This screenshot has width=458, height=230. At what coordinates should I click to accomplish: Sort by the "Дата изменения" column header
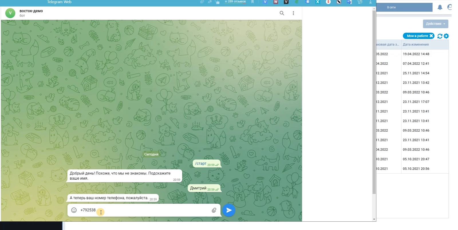tap(416, 45)
